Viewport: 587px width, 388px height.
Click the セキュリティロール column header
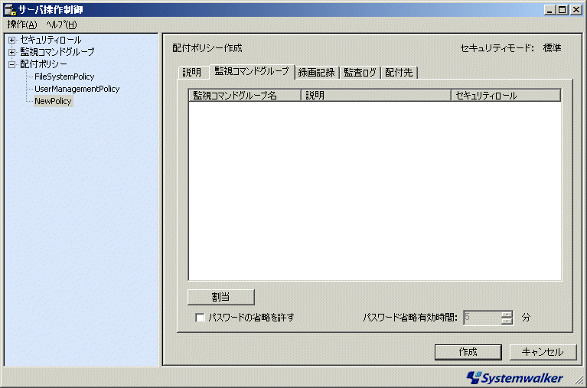pyautogui.click(x=506, y=96)
